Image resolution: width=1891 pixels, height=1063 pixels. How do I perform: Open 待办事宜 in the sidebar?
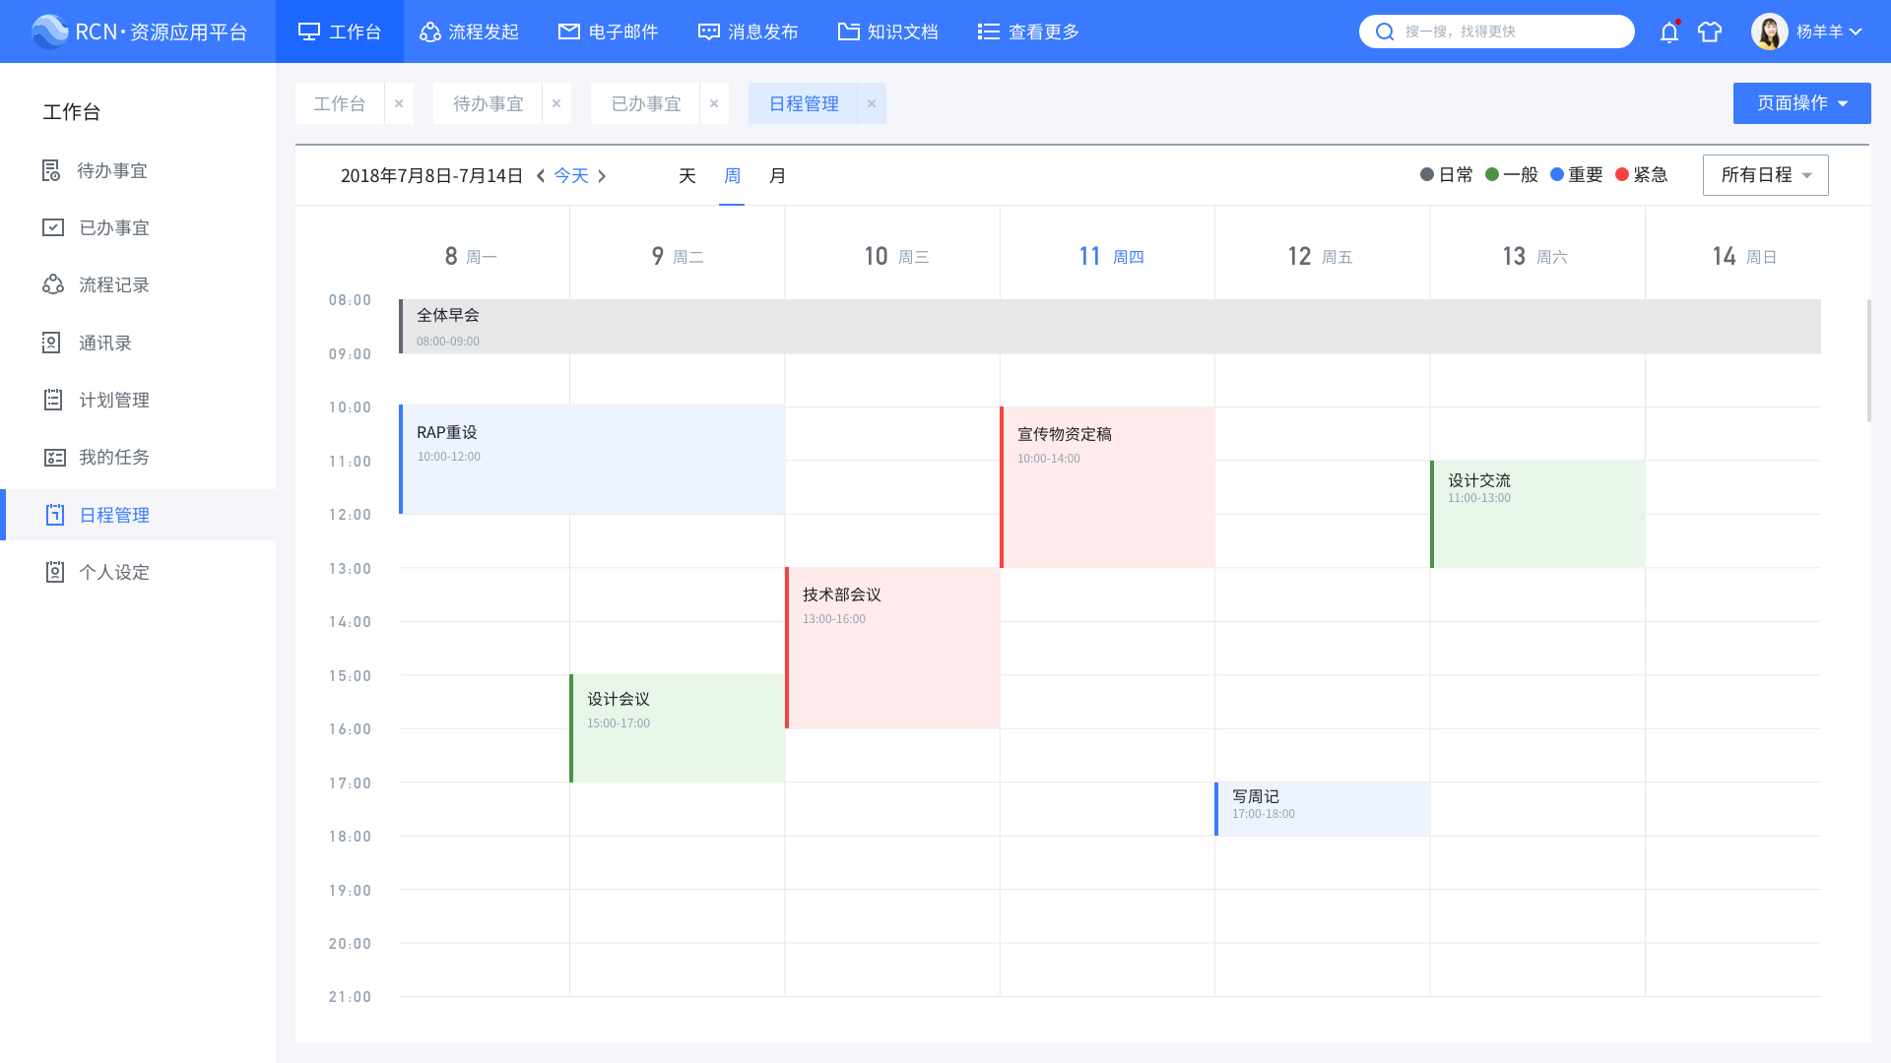pos(111,171)
